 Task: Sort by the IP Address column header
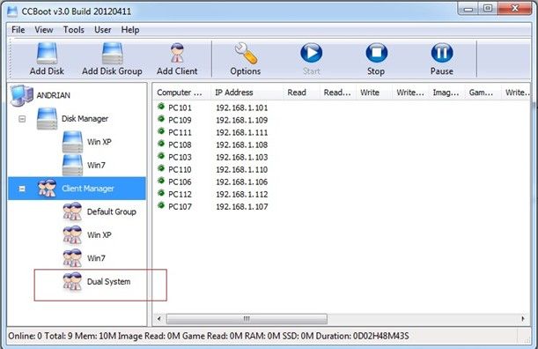point(247,93)
